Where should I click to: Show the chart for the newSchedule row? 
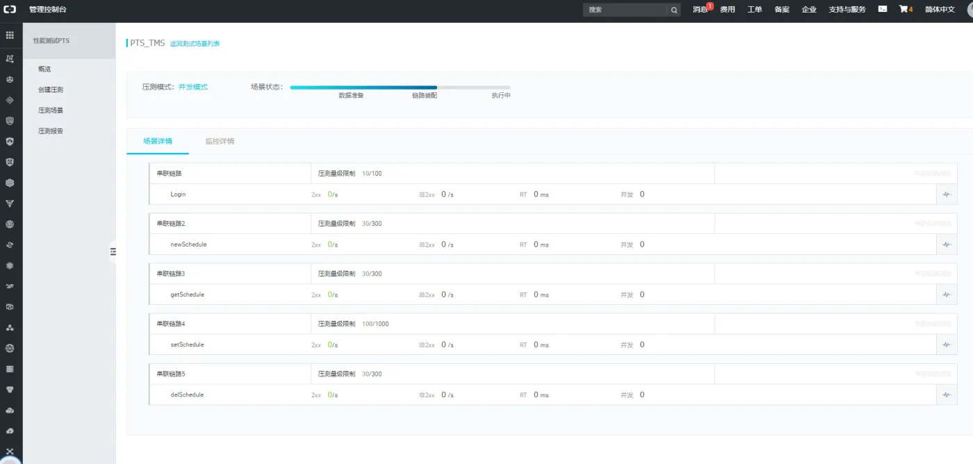click(946, 245)
